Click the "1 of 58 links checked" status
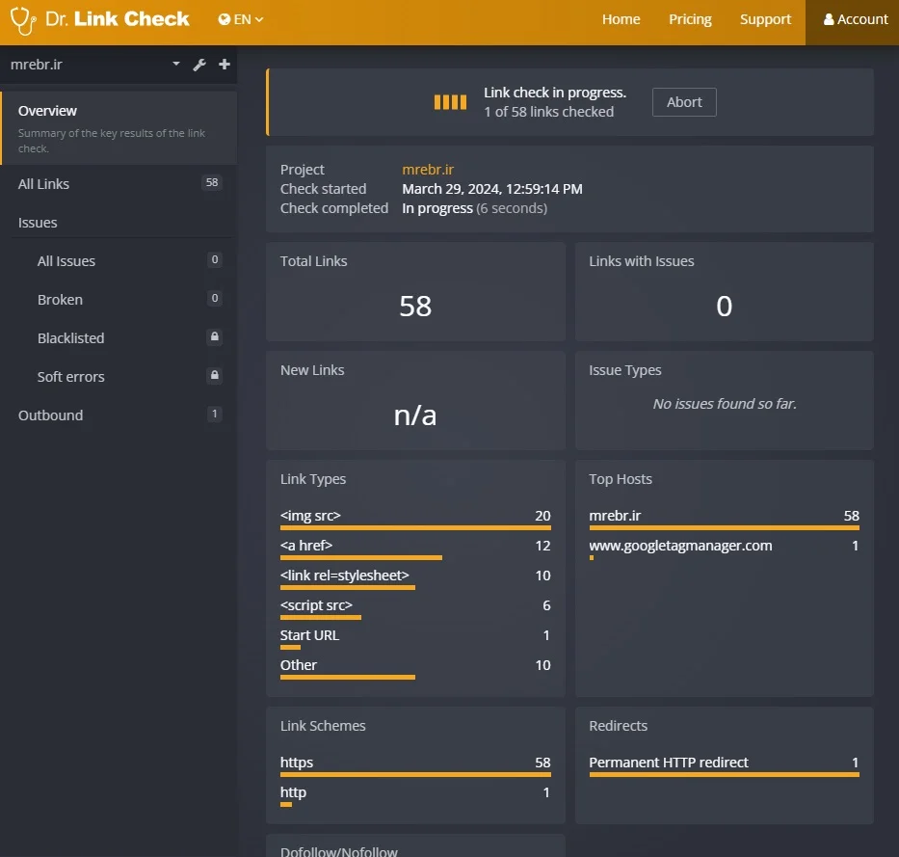The height and width of the screenshot is (857, 899). click(x=548, y=112)
